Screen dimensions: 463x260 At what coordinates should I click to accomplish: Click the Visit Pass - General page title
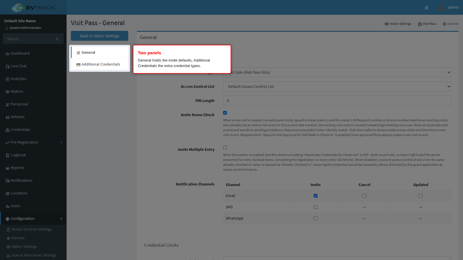(x=98, y=23)
